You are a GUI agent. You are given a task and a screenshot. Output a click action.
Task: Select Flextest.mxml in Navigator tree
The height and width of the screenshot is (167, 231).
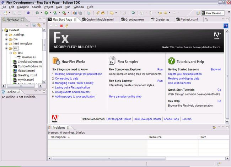[x=27, y=71]
